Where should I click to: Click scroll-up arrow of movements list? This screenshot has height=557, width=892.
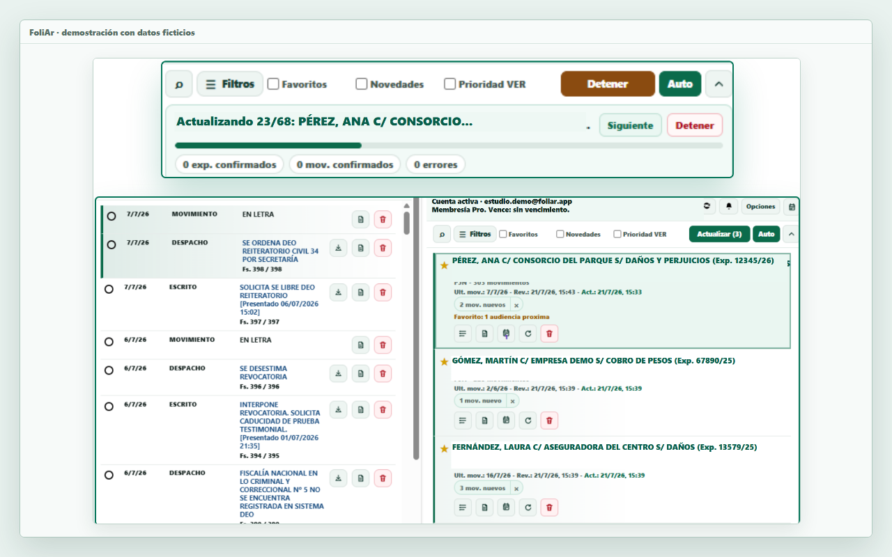pyautogui.click(x=406, y=205)
